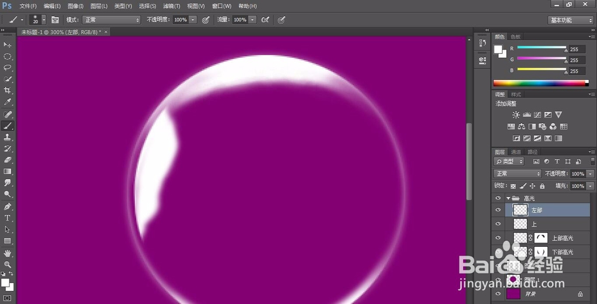Screen dimensions: 597x304
Task: Select the Pen tool
Action: (x=7, y=207)
